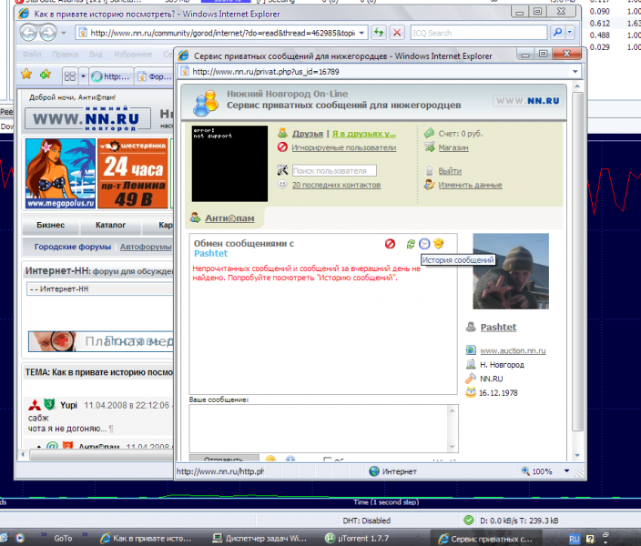This screenshot has width=641, height=546.
Task: Click the lock icon beside Выйти
Action: (429, 170)
